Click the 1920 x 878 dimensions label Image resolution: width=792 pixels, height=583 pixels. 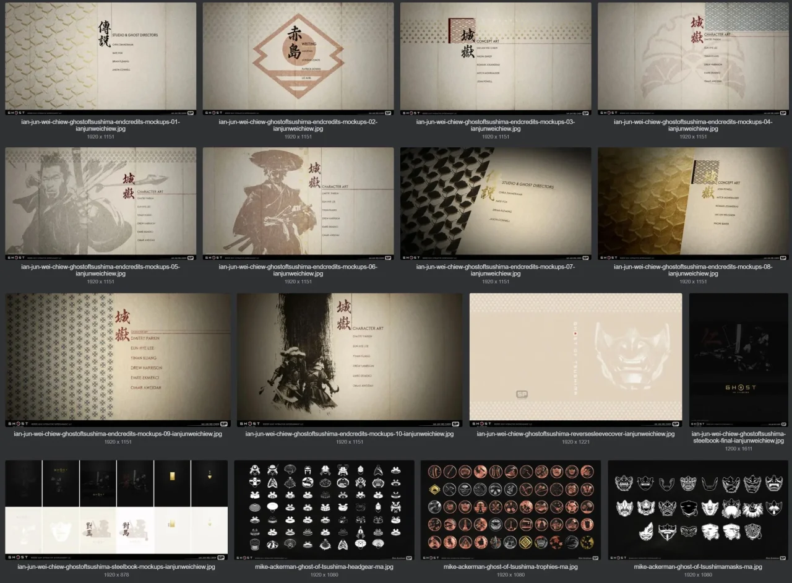click(116, 575)
